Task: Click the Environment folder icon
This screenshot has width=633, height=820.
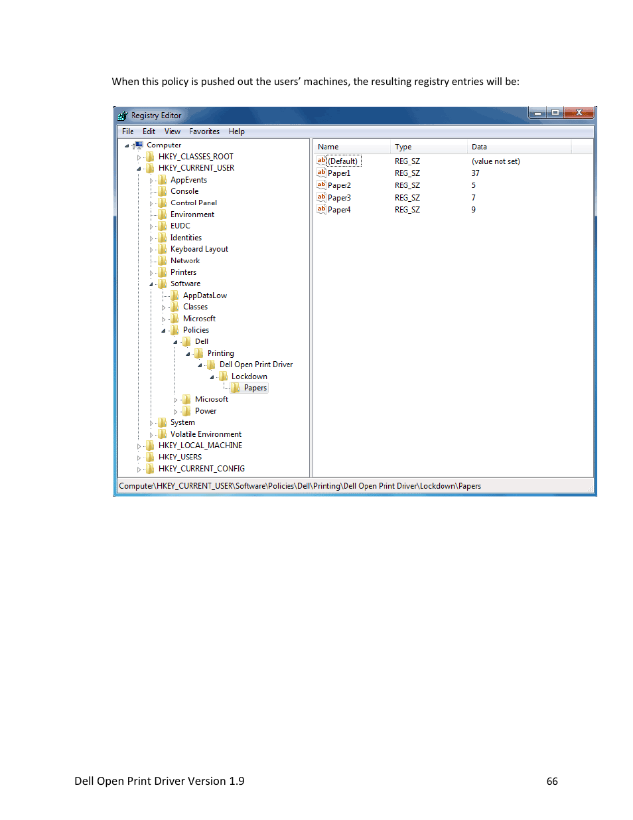Action: tap(162, 214)
